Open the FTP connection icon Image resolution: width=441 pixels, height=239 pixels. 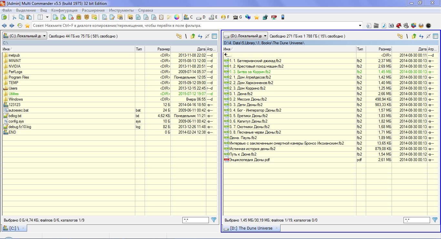tap(274, 17)
